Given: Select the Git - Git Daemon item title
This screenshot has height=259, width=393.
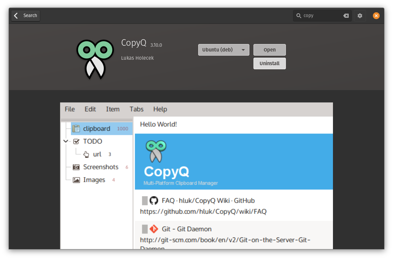Looking at the screenshot, I should [187, 229].
